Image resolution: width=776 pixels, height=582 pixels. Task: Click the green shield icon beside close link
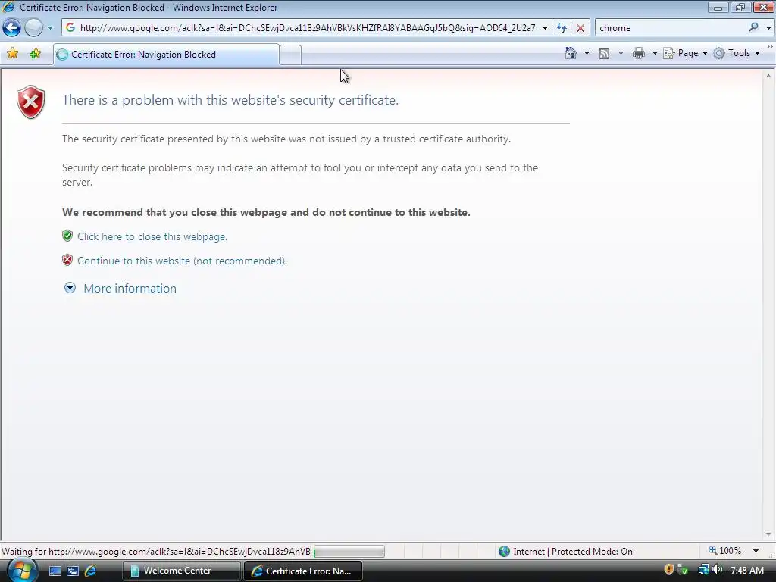coord(67,236)
